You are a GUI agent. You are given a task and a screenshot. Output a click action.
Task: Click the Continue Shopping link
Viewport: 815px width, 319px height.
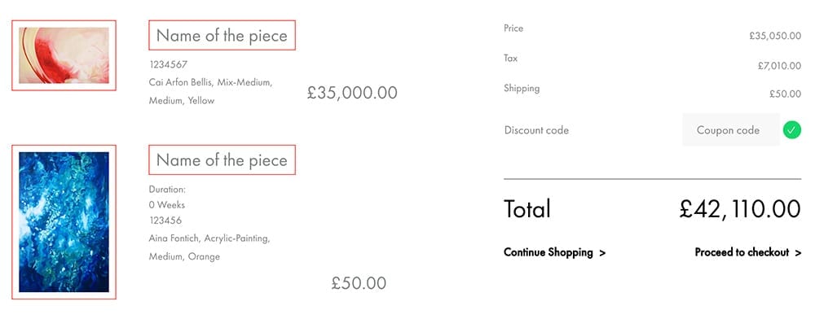point(548,252)
